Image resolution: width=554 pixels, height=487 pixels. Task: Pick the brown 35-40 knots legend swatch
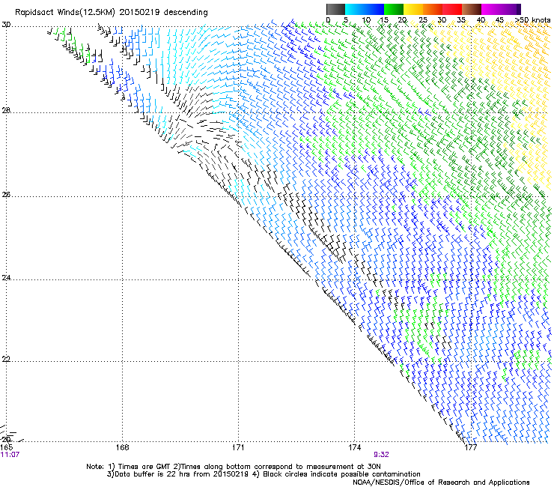tap(472, 9)
